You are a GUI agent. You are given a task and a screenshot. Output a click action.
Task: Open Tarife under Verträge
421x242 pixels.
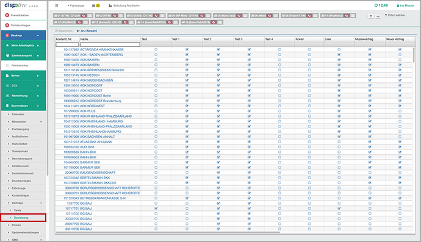(x=18, y=210)
